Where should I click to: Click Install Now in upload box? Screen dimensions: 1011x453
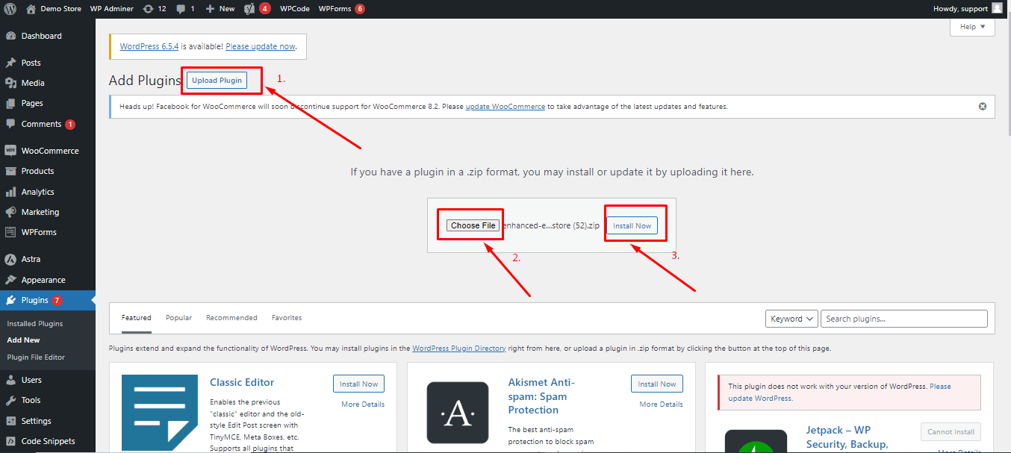click(x=632, y=226)
